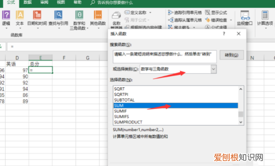Switch to the 视图 ribbon tab

coord(61,2)
